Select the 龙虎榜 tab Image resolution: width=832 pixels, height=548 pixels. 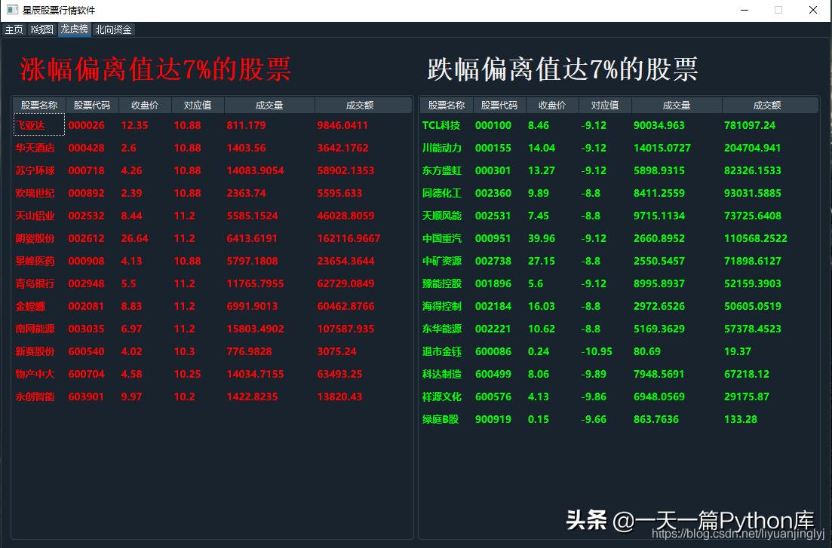(x=73, y=29)
